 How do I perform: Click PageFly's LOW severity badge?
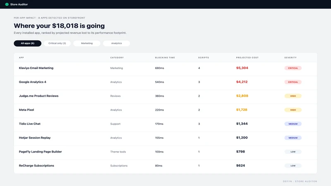click(x=293, y=152)
